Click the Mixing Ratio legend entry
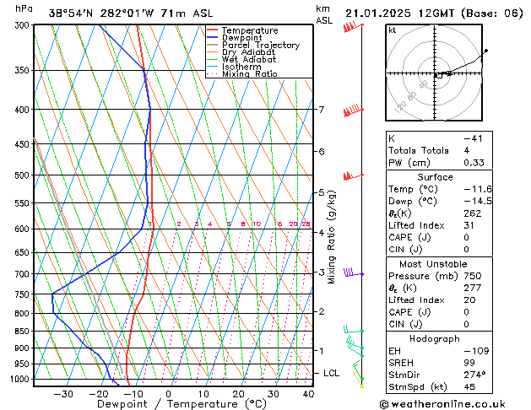This screenshot has height=410, width=531. (x=242, y=74)
